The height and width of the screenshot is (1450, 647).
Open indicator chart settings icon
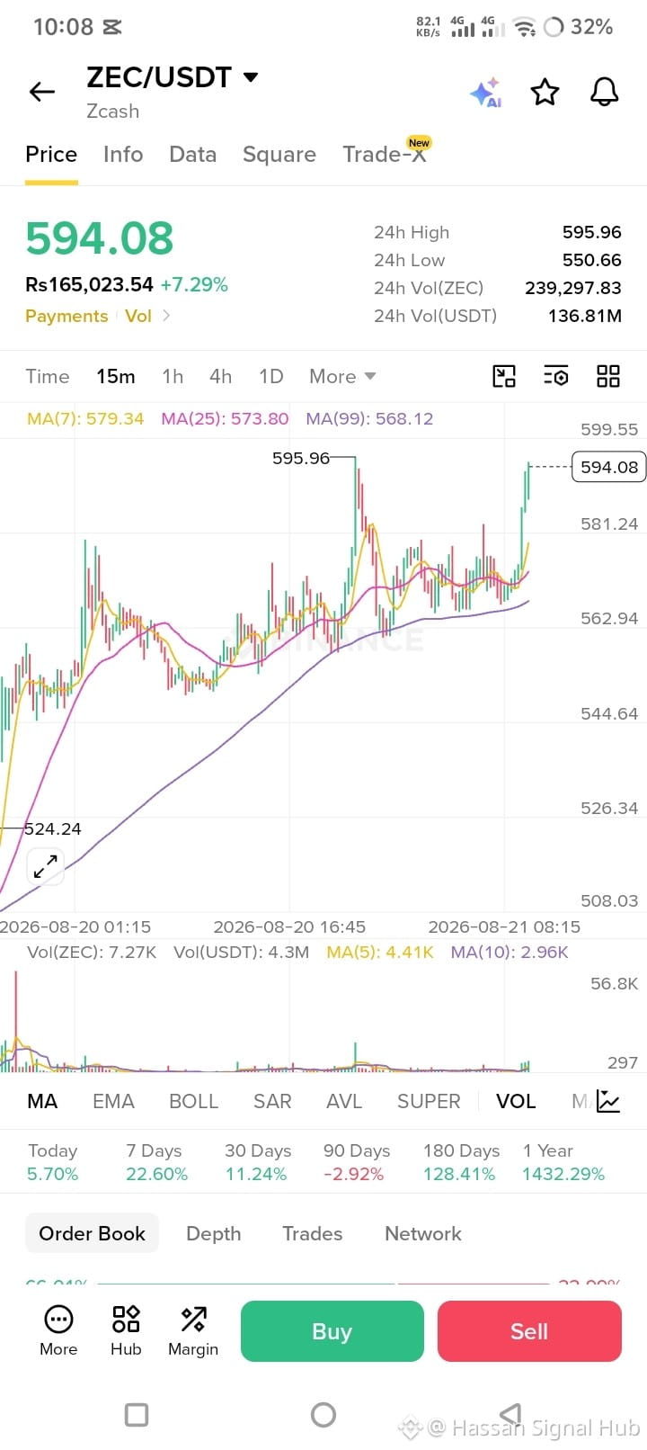tap(608, 1101)
